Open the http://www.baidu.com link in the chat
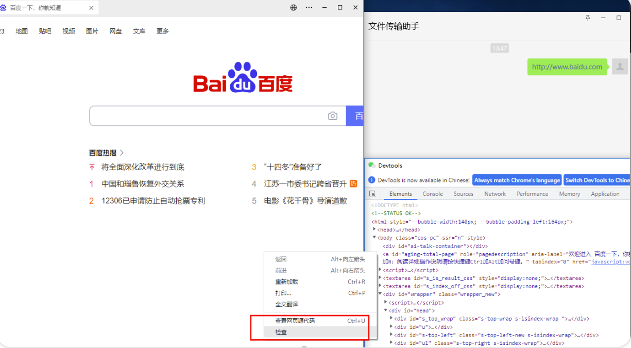The height and width of the screenshot is (348, 631). [x=567, y=67]
